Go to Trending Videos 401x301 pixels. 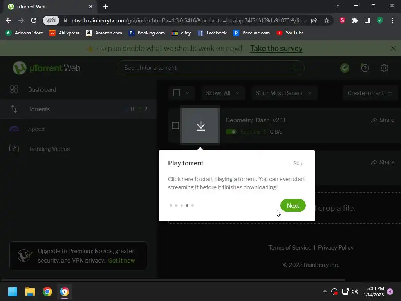click(x=78, y=149)
